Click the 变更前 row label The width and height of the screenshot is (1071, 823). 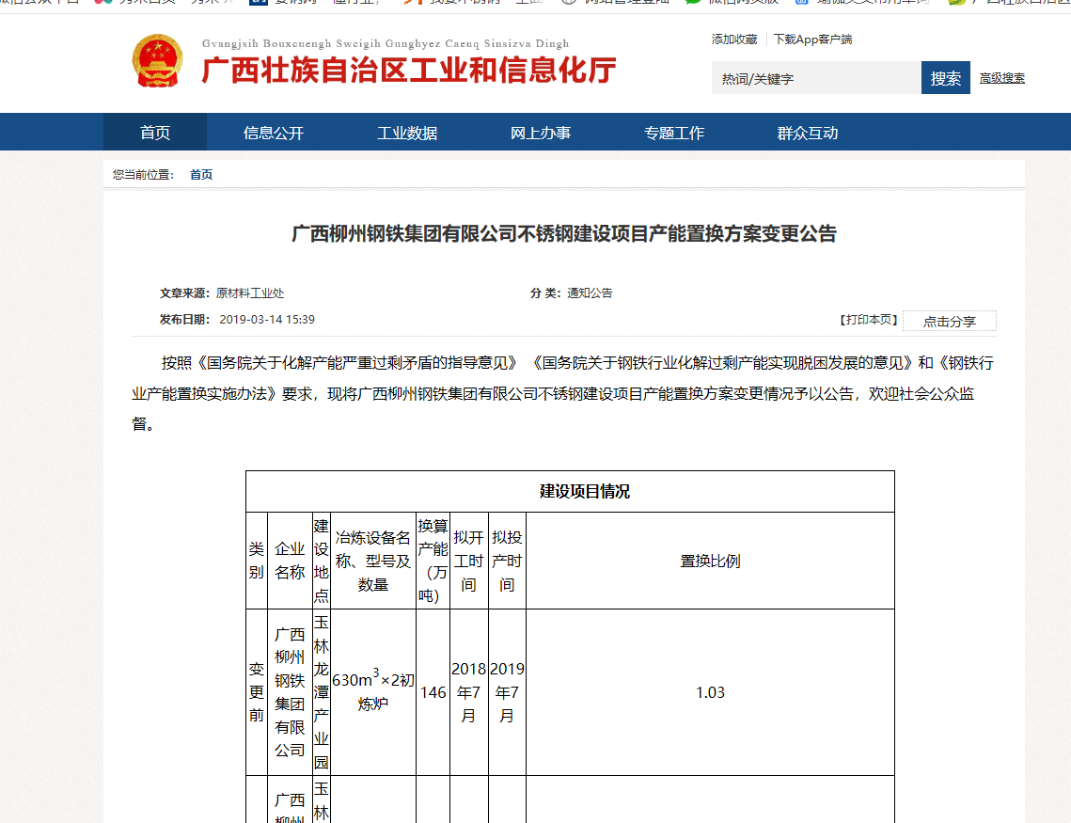(x=256, y=692)
